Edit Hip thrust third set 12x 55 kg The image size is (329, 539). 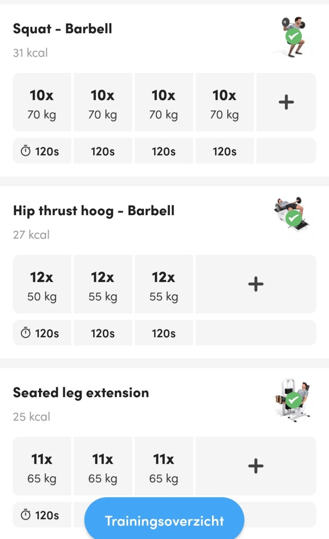tap(164, 284)
